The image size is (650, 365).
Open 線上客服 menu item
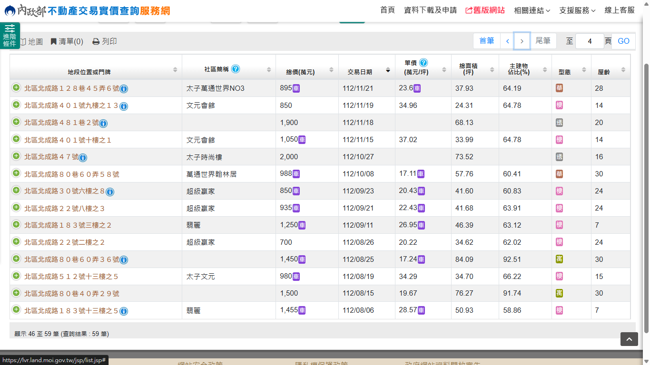pos(620,10)
